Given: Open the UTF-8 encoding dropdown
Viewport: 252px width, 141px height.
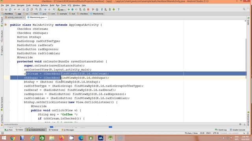Looking at the screenshot, I should click(216, 133).
